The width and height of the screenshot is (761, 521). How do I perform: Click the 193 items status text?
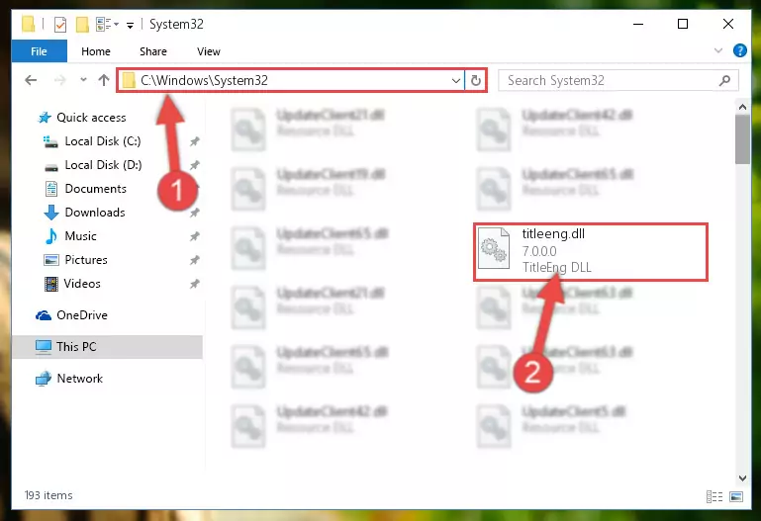[x=48, y=495]
